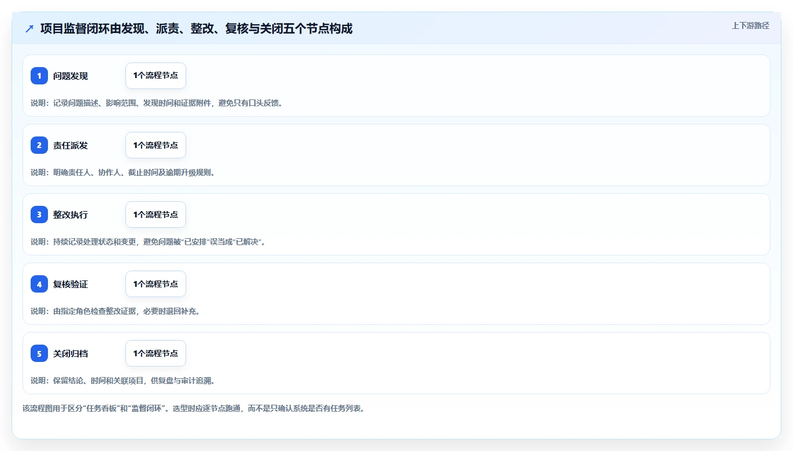Select the 整改执行 step title

click(71, 215)
